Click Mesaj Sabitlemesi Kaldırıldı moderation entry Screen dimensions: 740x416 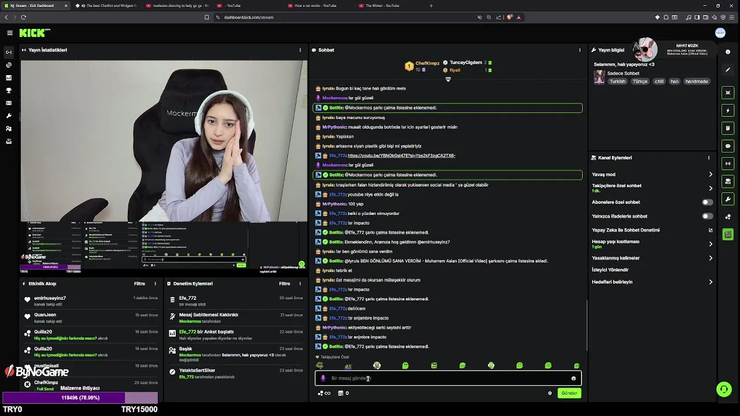209,315
